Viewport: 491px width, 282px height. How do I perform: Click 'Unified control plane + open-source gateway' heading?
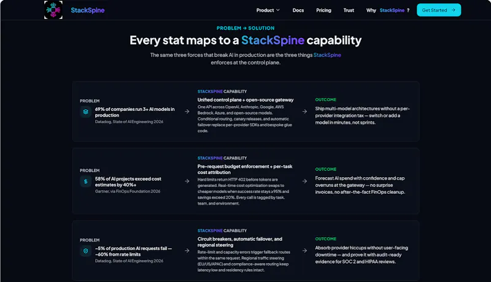pos(245,100)
